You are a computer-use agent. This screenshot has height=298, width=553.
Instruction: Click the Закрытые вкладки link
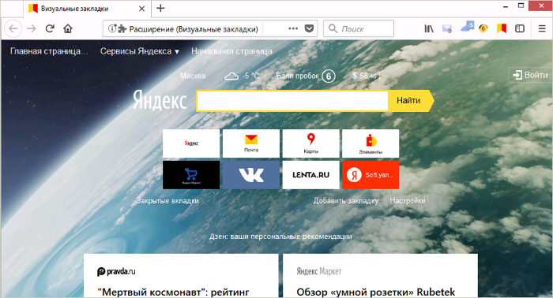[167, 201]
